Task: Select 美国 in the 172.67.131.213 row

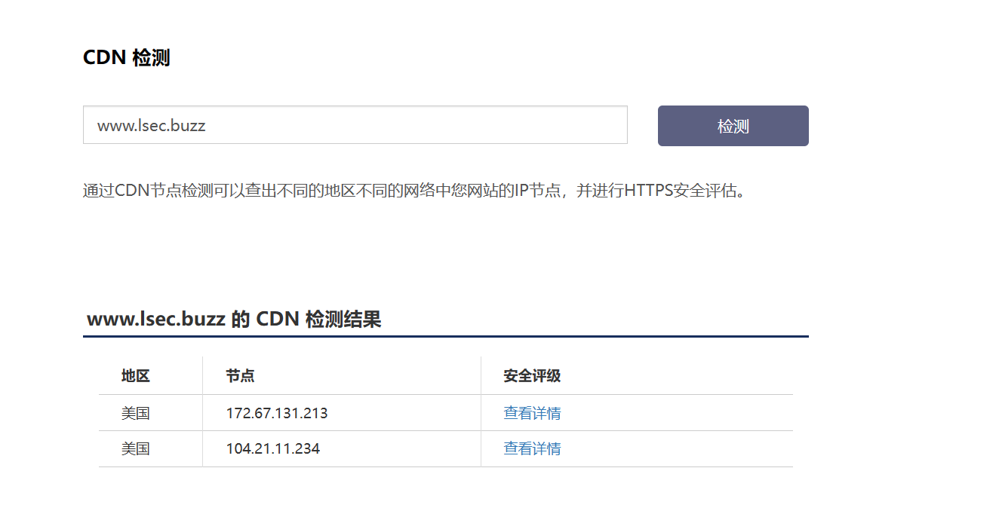Action: coord(136,413)
